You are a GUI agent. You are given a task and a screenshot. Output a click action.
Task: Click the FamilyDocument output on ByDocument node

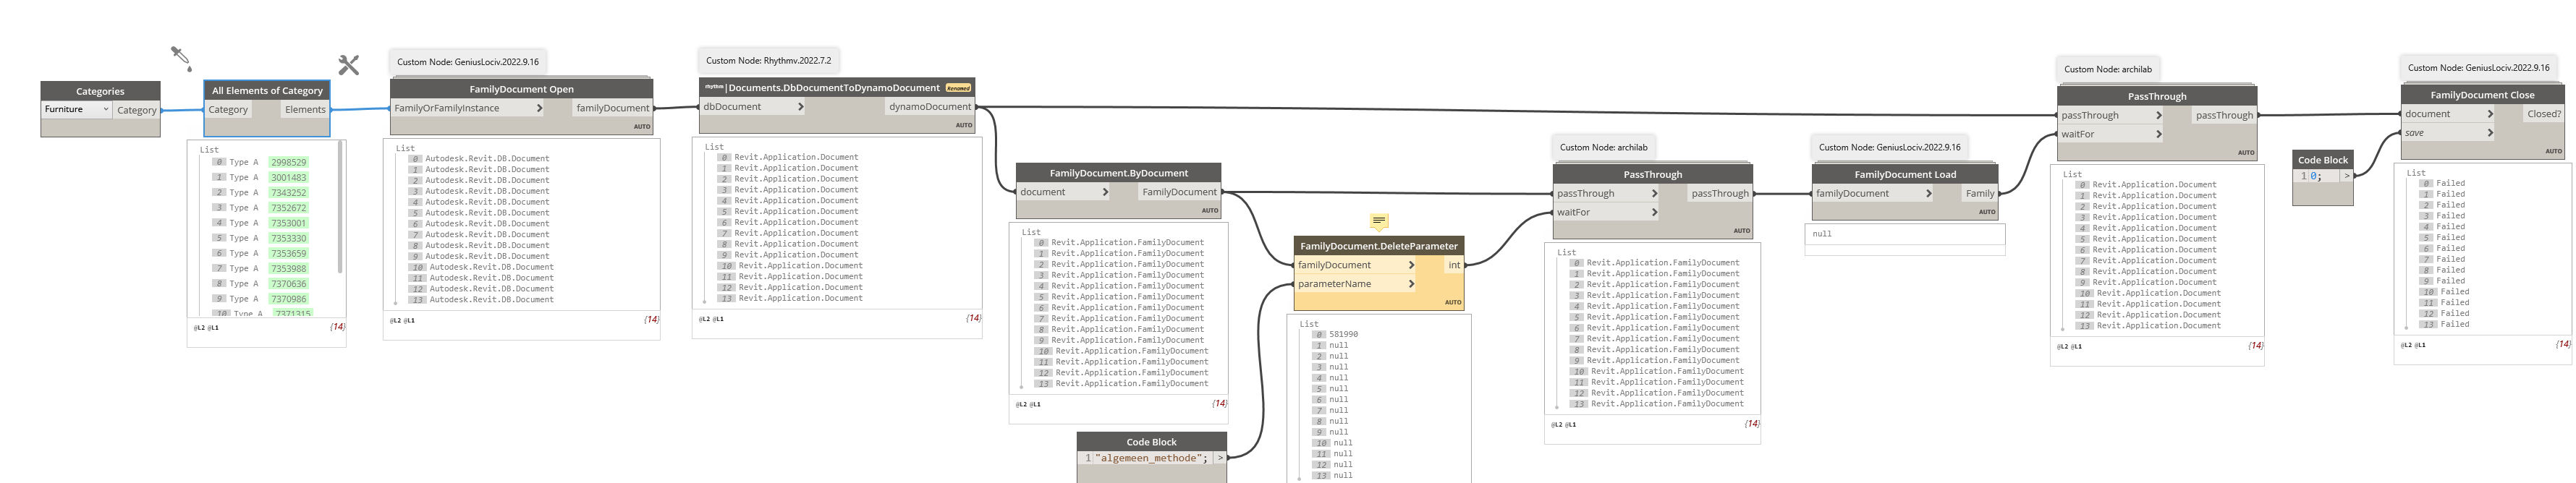click(1179, 192)
